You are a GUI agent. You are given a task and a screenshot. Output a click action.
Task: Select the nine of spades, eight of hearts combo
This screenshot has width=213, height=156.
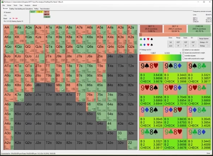coord(151,73)
